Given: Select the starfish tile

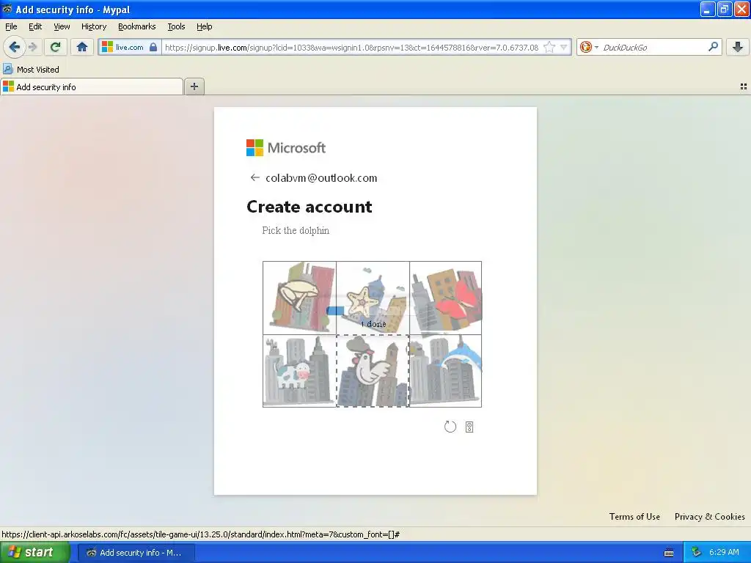Looking at the screenshot, I should tap(373, 298).
